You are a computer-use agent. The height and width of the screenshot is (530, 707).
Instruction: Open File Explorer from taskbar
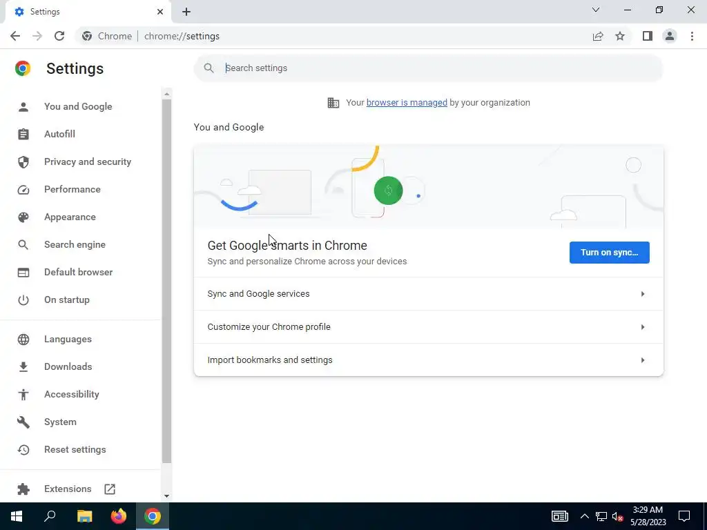84,516
